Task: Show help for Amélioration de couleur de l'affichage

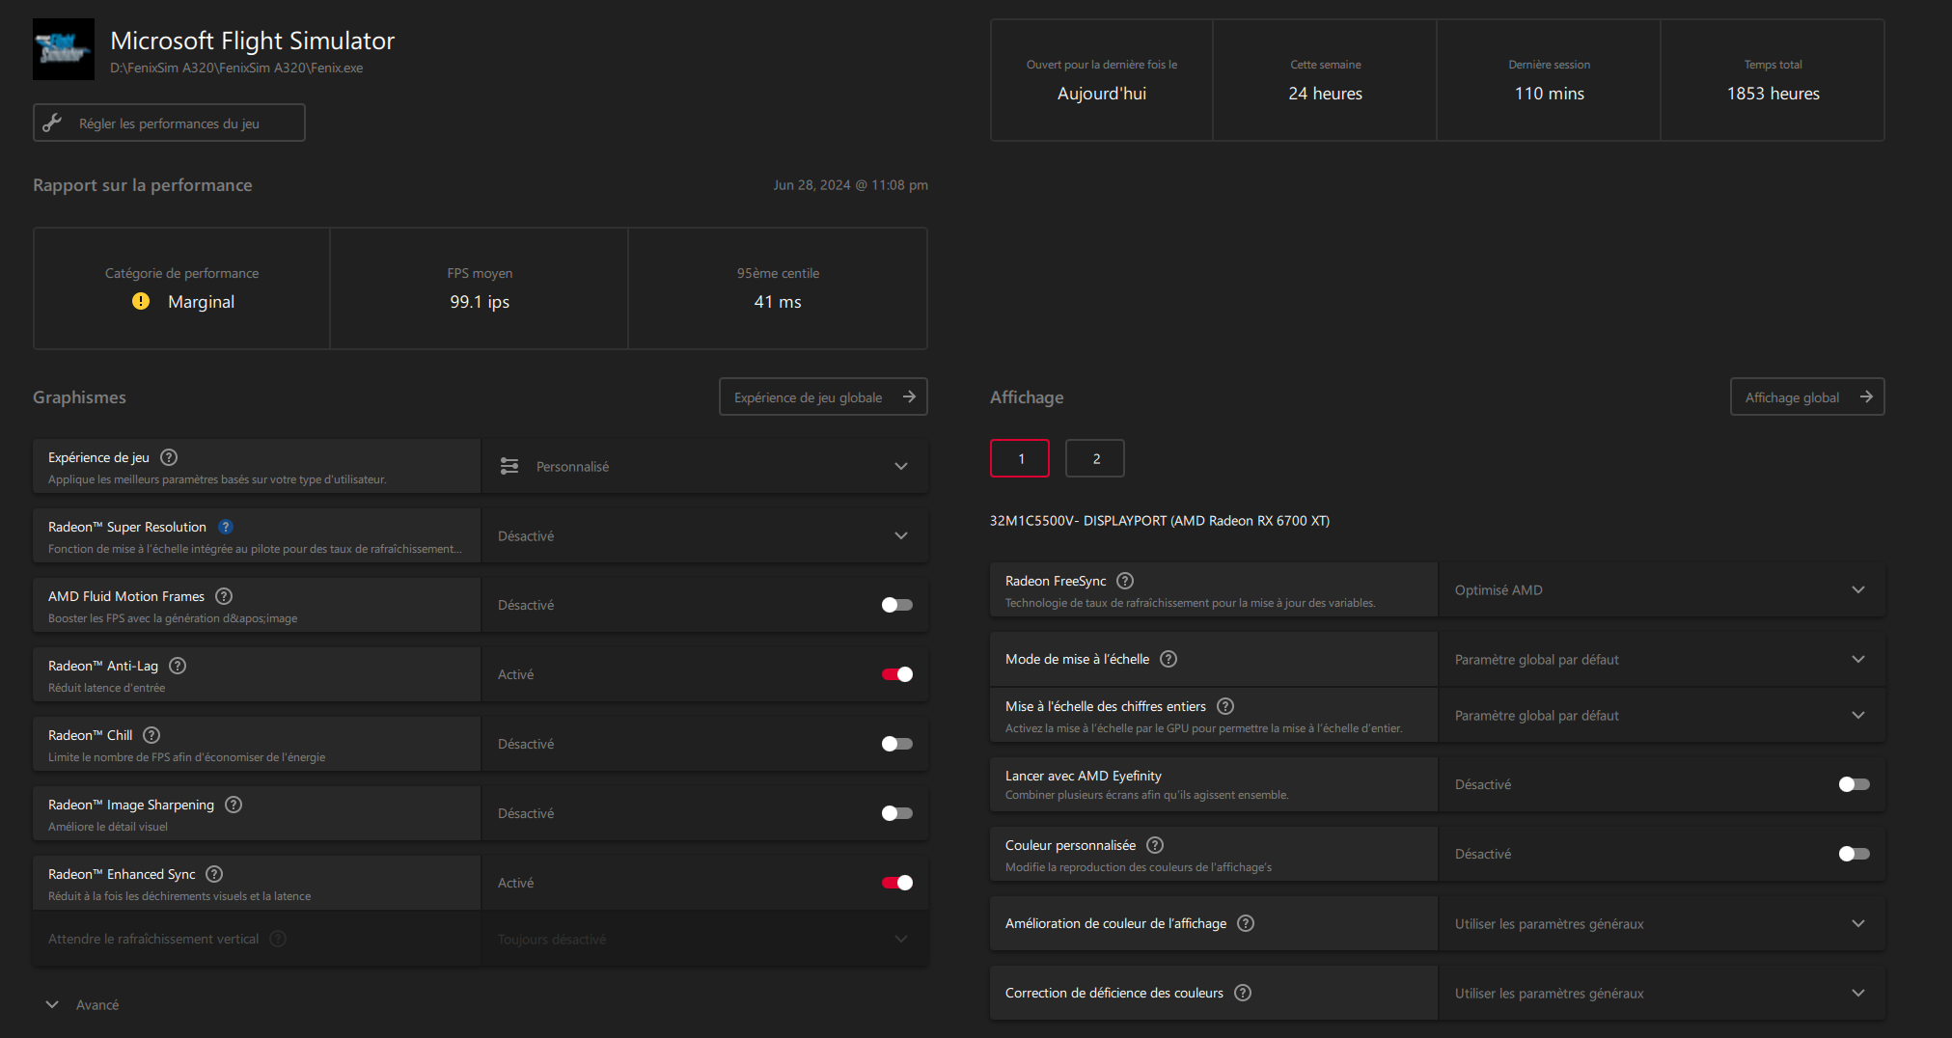Action: (x=1246, y=923)
